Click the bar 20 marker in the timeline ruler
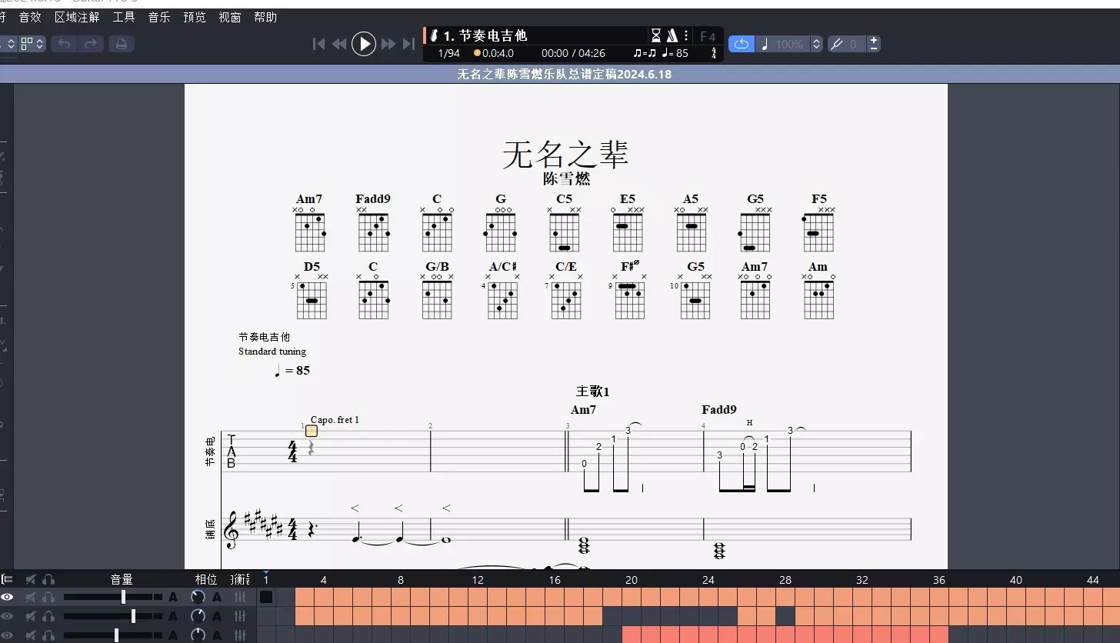Viewport: 1120px width, 643px height. [631, 580]
